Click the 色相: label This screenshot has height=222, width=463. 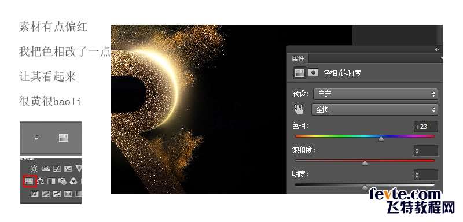tap(300, 126)
